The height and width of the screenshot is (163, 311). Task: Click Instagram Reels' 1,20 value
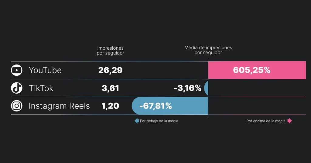point(111,106)
